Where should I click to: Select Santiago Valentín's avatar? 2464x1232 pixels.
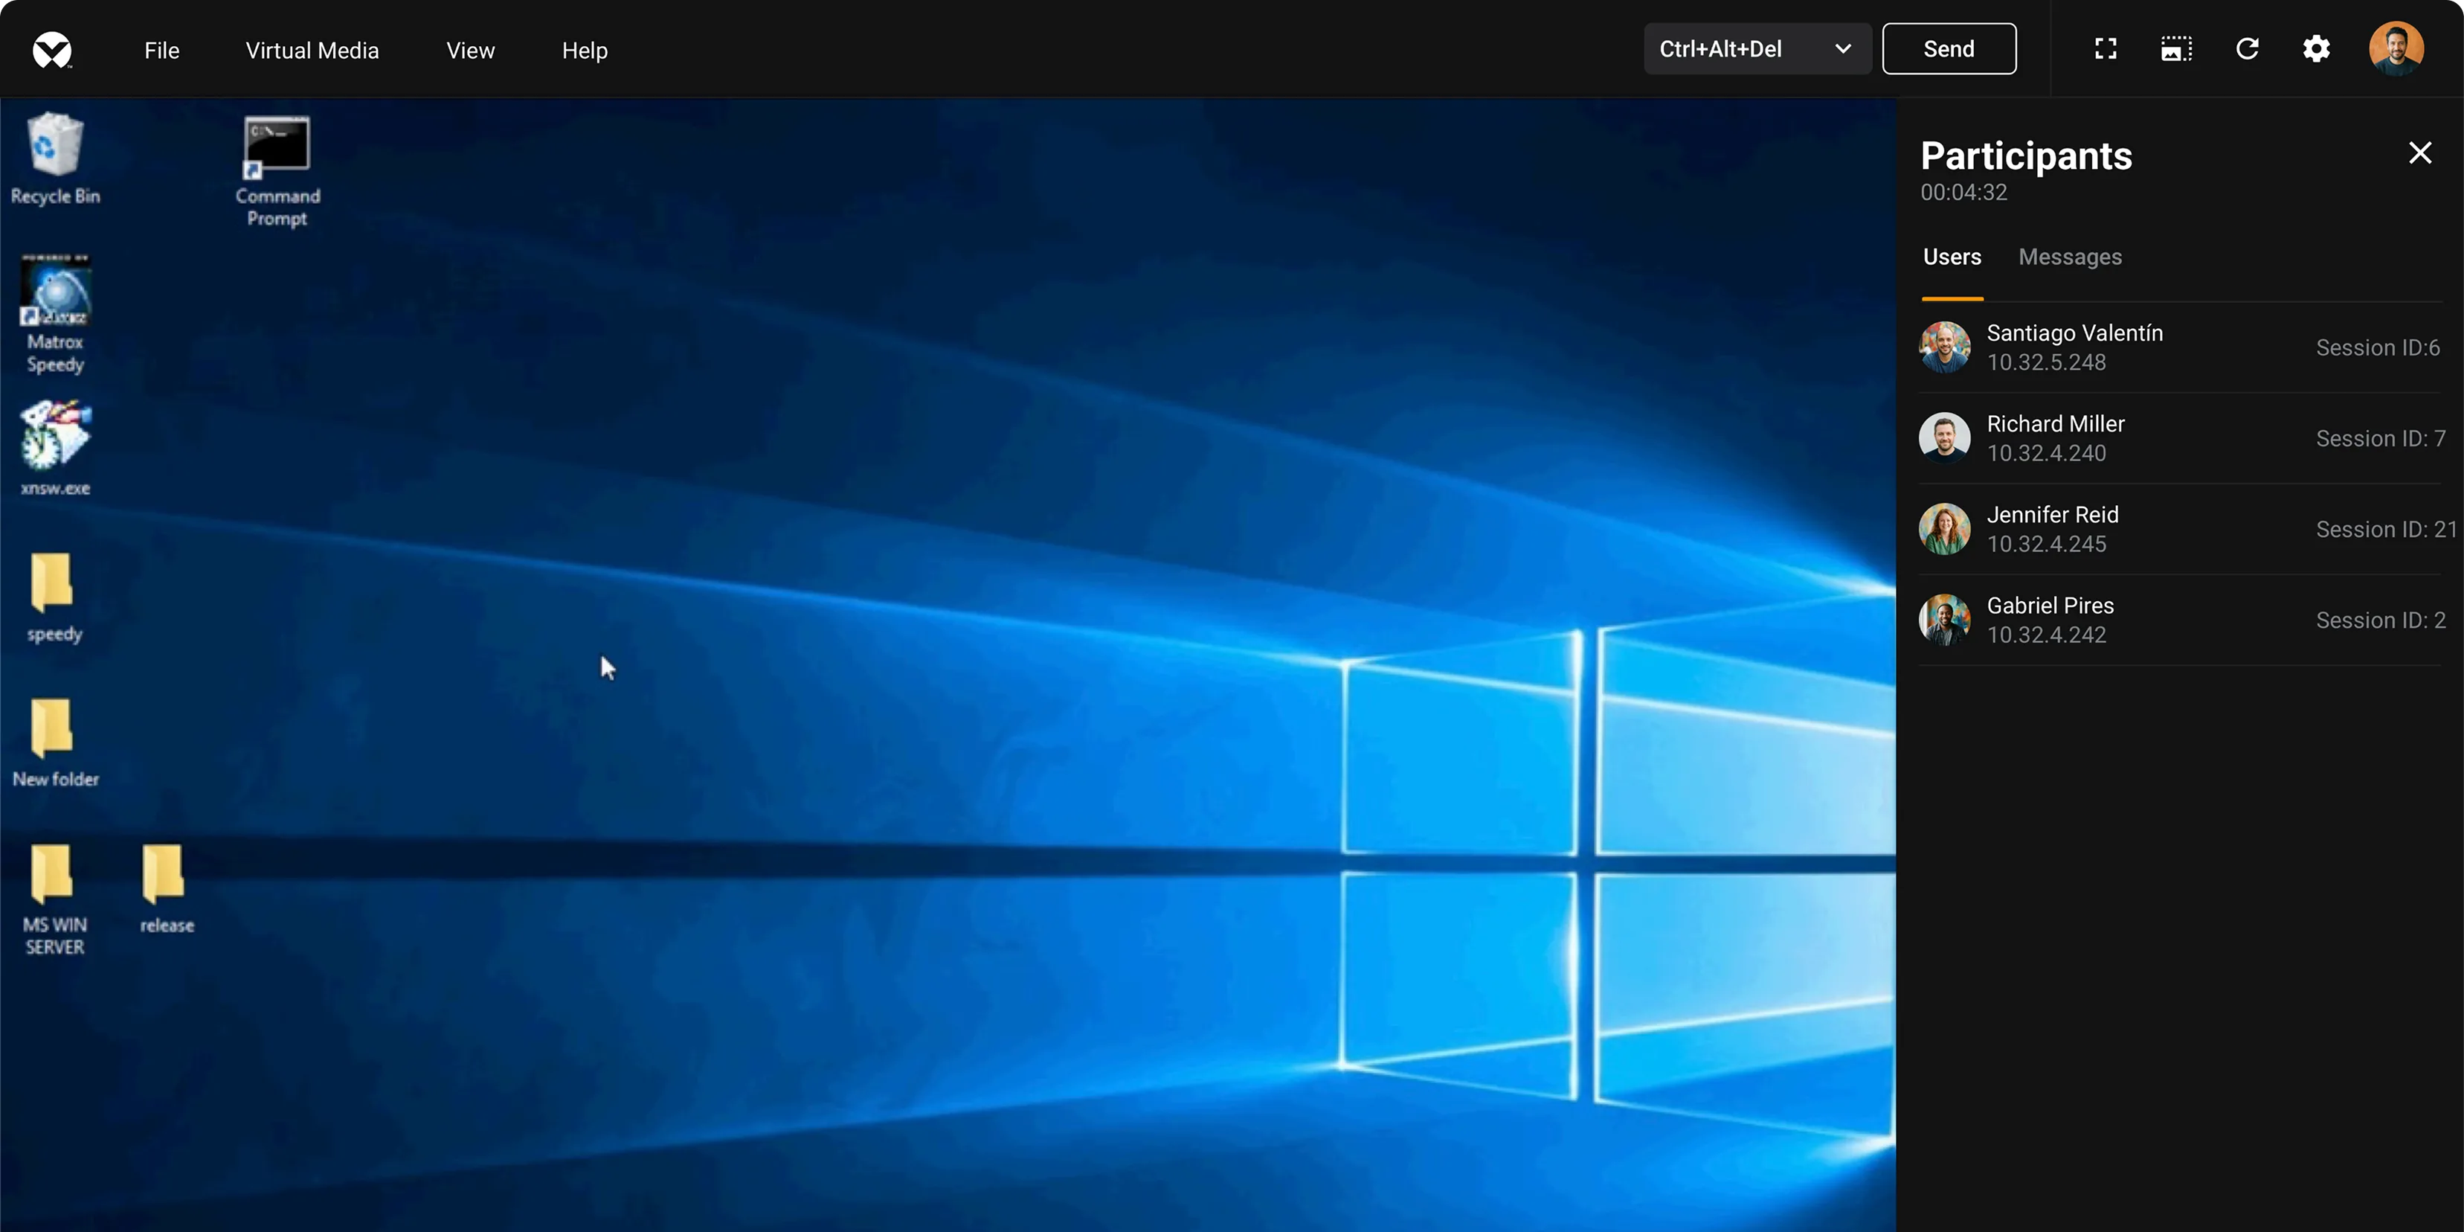click(x=1945, y=347)
